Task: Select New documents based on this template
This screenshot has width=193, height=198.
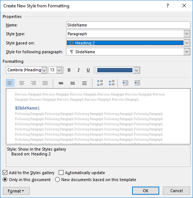Action: [57, 180]
